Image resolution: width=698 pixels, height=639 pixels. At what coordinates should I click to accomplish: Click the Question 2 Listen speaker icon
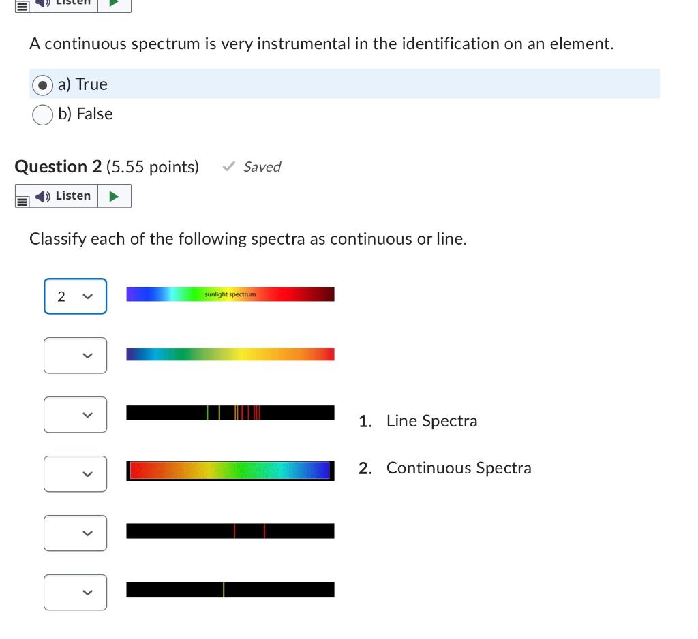coord(43,196)
